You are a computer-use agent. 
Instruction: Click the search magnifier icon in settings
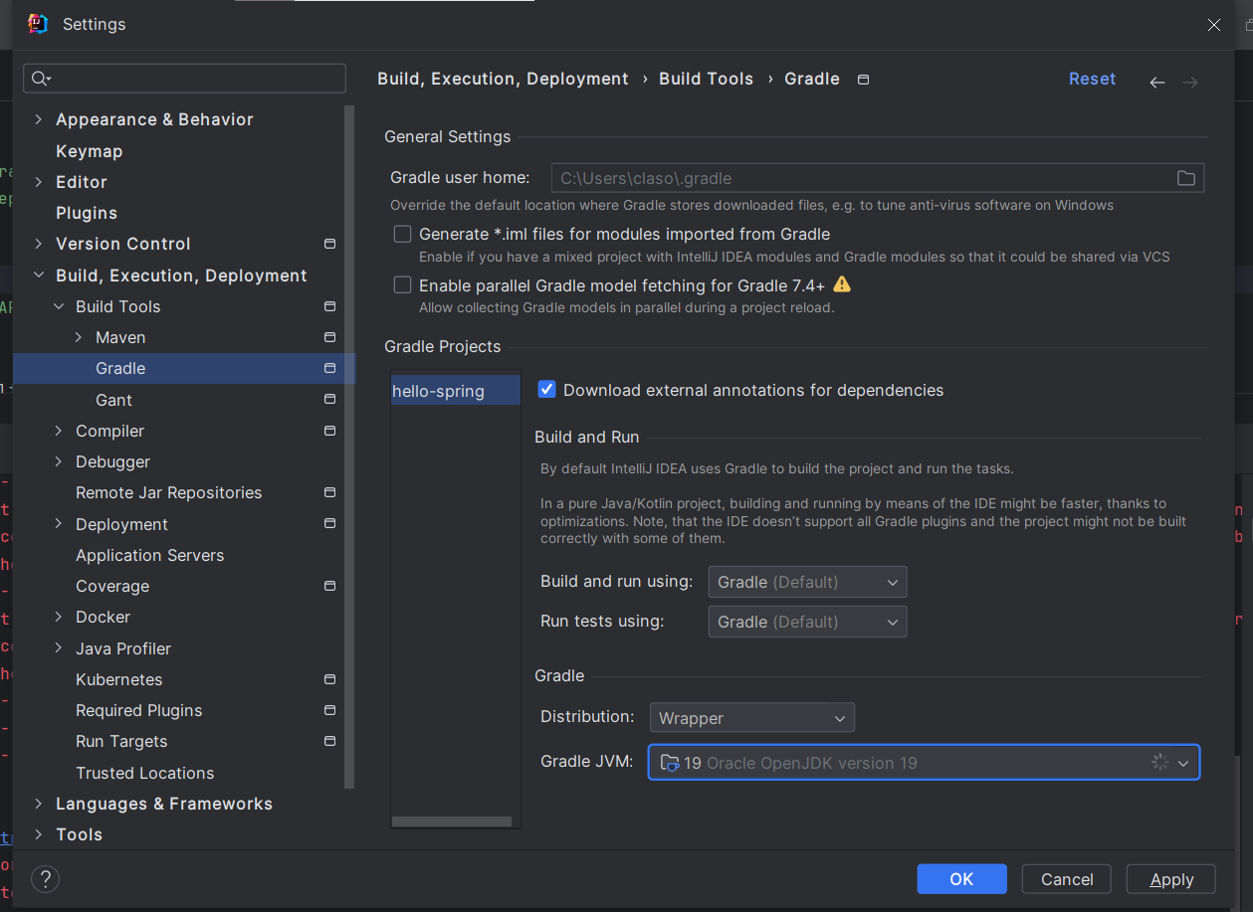[41, 79]
